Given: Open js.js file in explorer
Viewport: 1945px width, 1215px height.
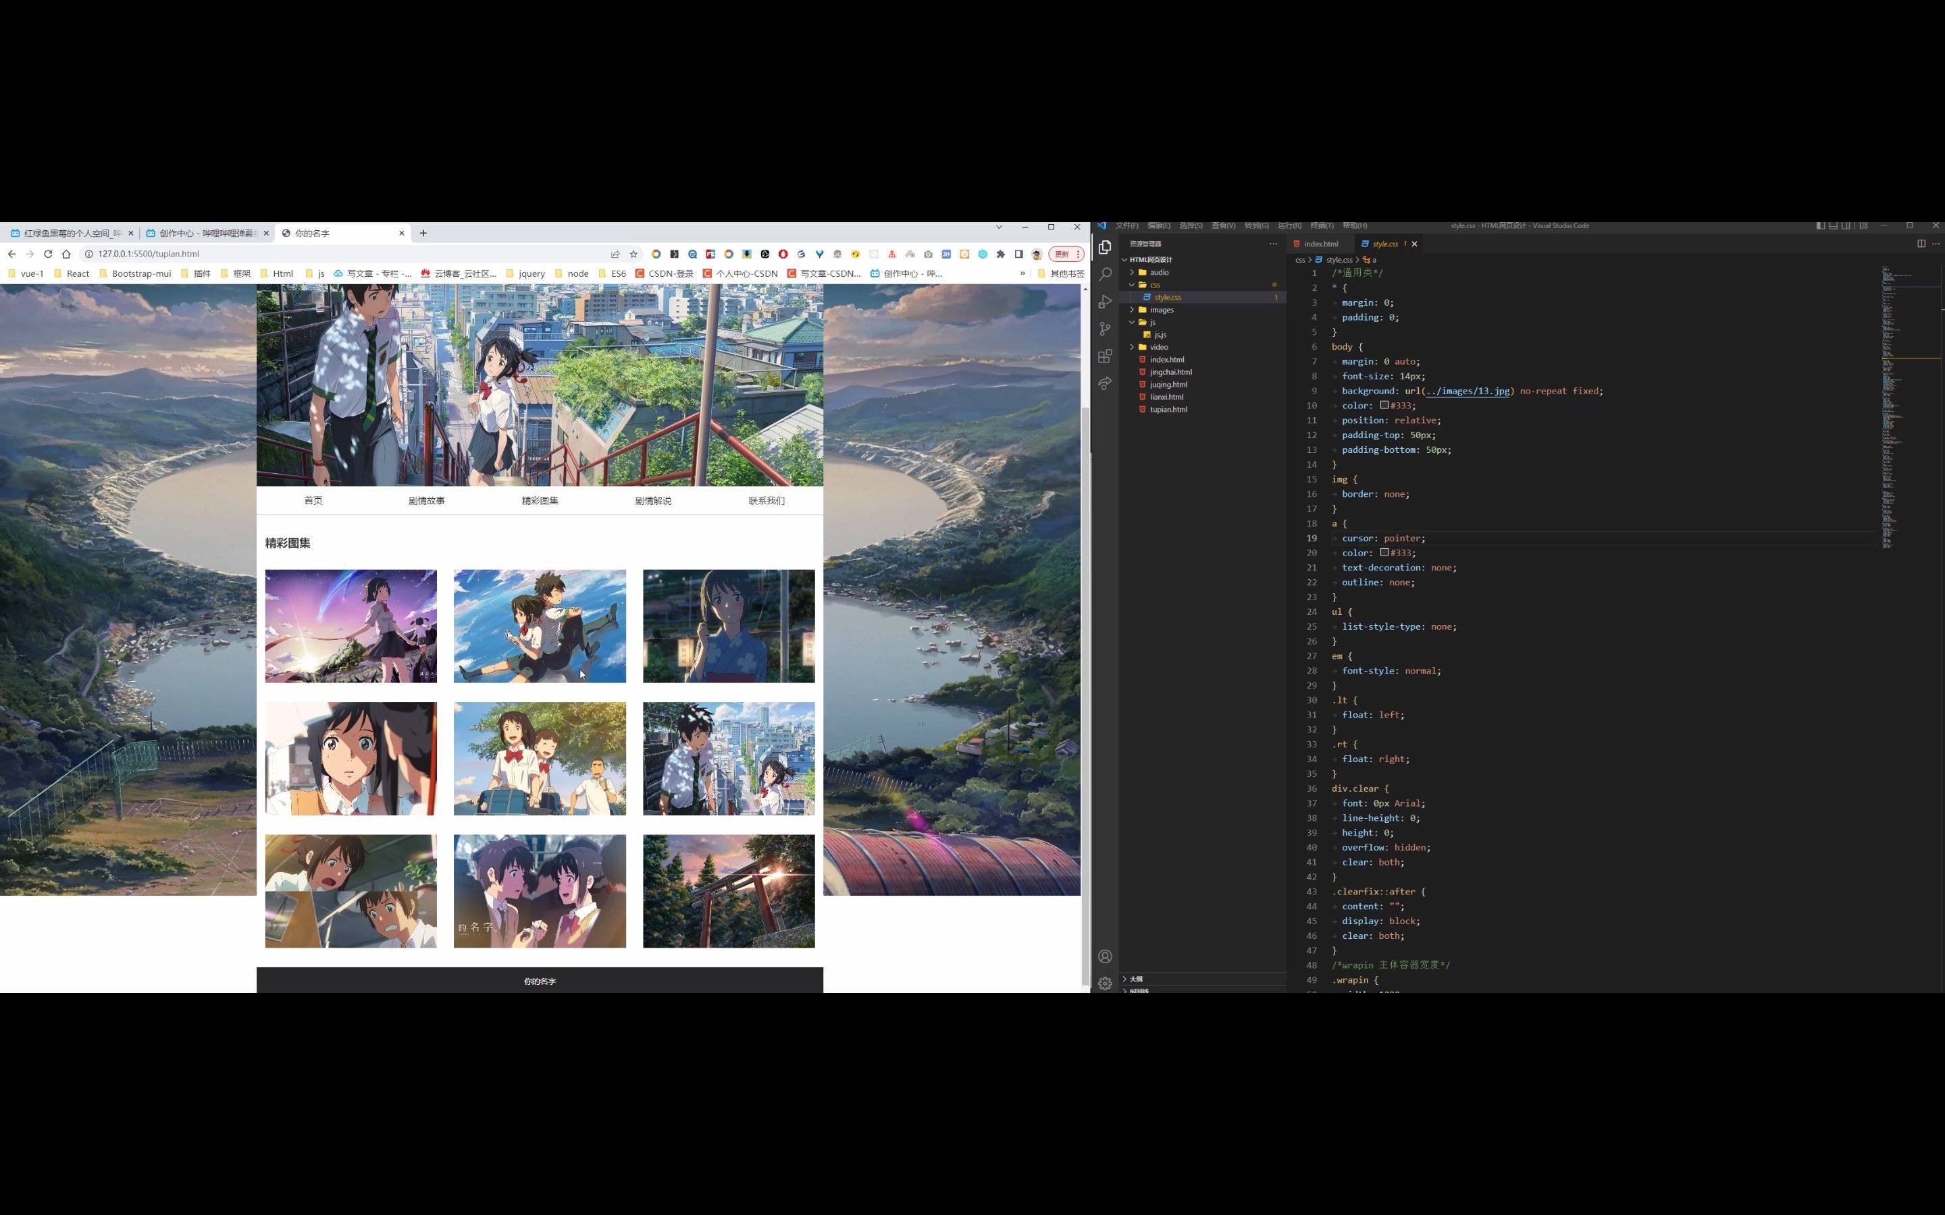Looking at the screenshot, I should pyautogui.click(x=1202, y=334).
